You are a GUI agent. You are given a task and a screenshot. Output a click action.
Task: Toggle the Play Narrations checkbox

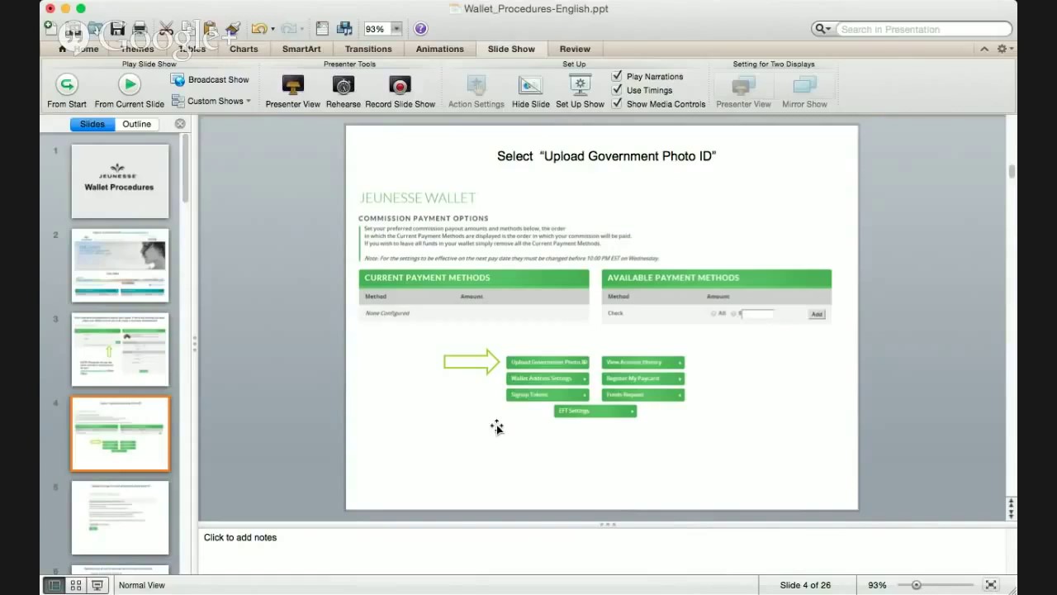point(617,76)
